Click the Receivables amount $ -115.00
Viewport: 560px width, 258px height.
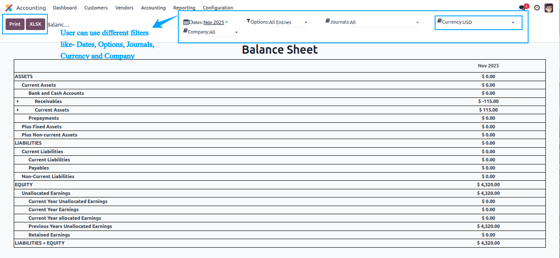(488, 101)
